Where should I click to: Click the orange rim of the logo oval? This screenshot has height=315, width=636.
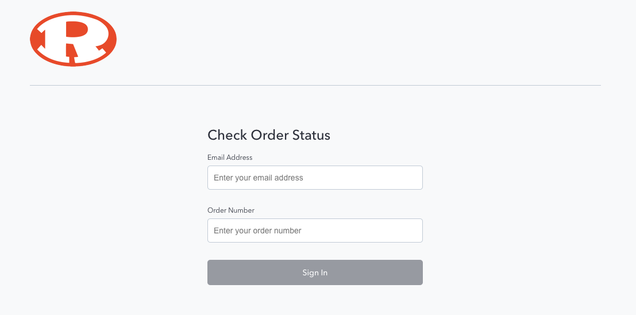coord(74,15)
